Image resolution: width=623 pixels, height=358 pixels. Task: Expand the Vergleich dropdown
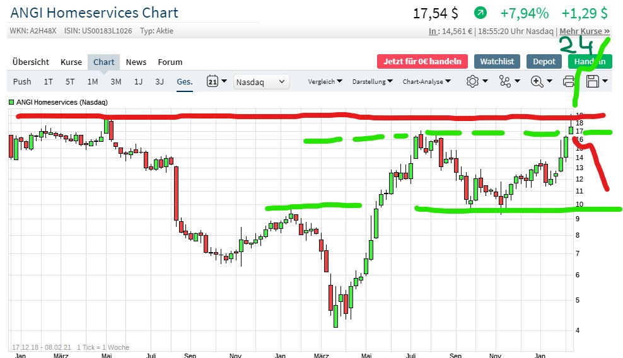[x=325, y=81]
